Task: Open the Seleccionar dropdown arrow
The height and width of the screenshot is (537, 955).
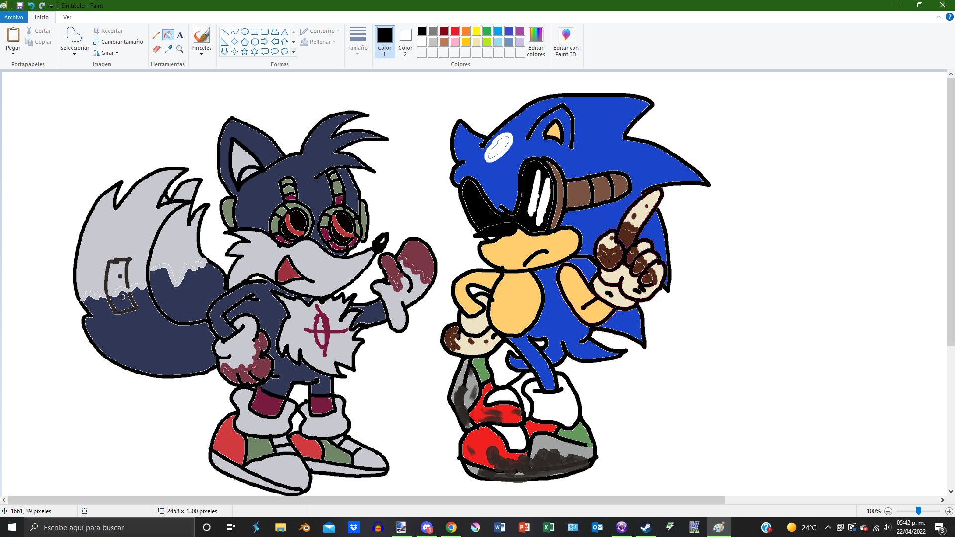Action: 74,54
